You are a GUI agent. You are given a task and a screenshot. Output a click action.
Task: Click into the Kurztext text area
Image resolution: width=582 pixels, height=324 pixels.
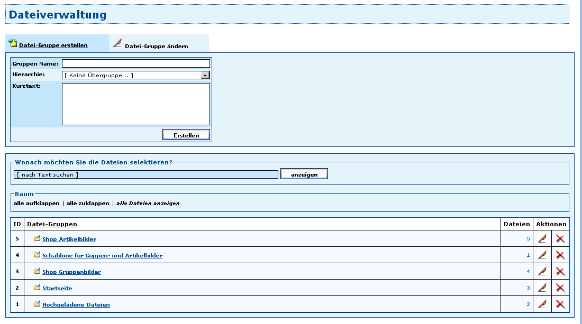(135, 104)
